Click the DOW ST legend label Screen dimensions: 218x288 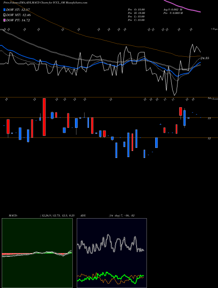click(18, 10)
